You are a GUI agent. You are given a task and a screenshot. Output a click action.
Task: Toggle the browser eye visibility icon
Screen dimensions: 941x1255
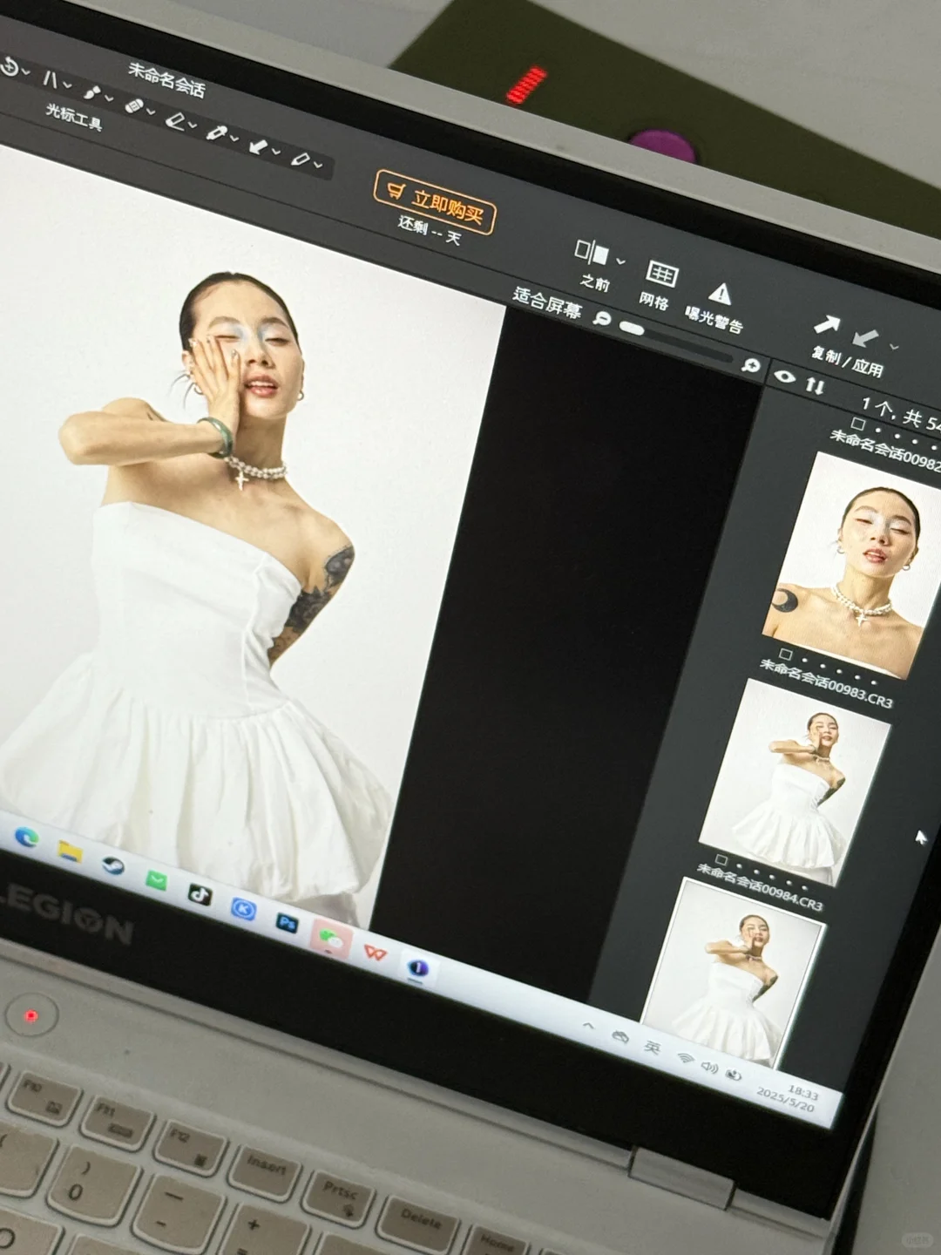(784, 376)
